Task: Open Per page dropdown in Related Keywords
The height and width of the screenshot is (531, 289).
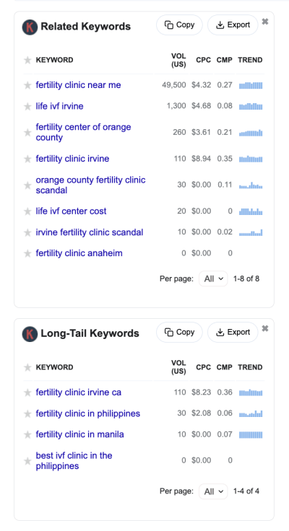Action: (213, 278)
